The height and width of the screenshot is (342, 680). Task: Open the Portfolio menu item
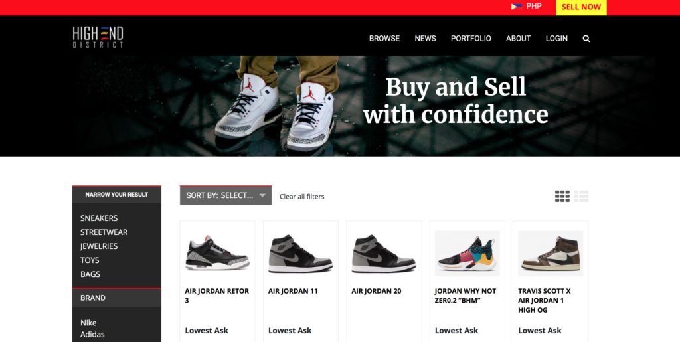coord(471,38)
